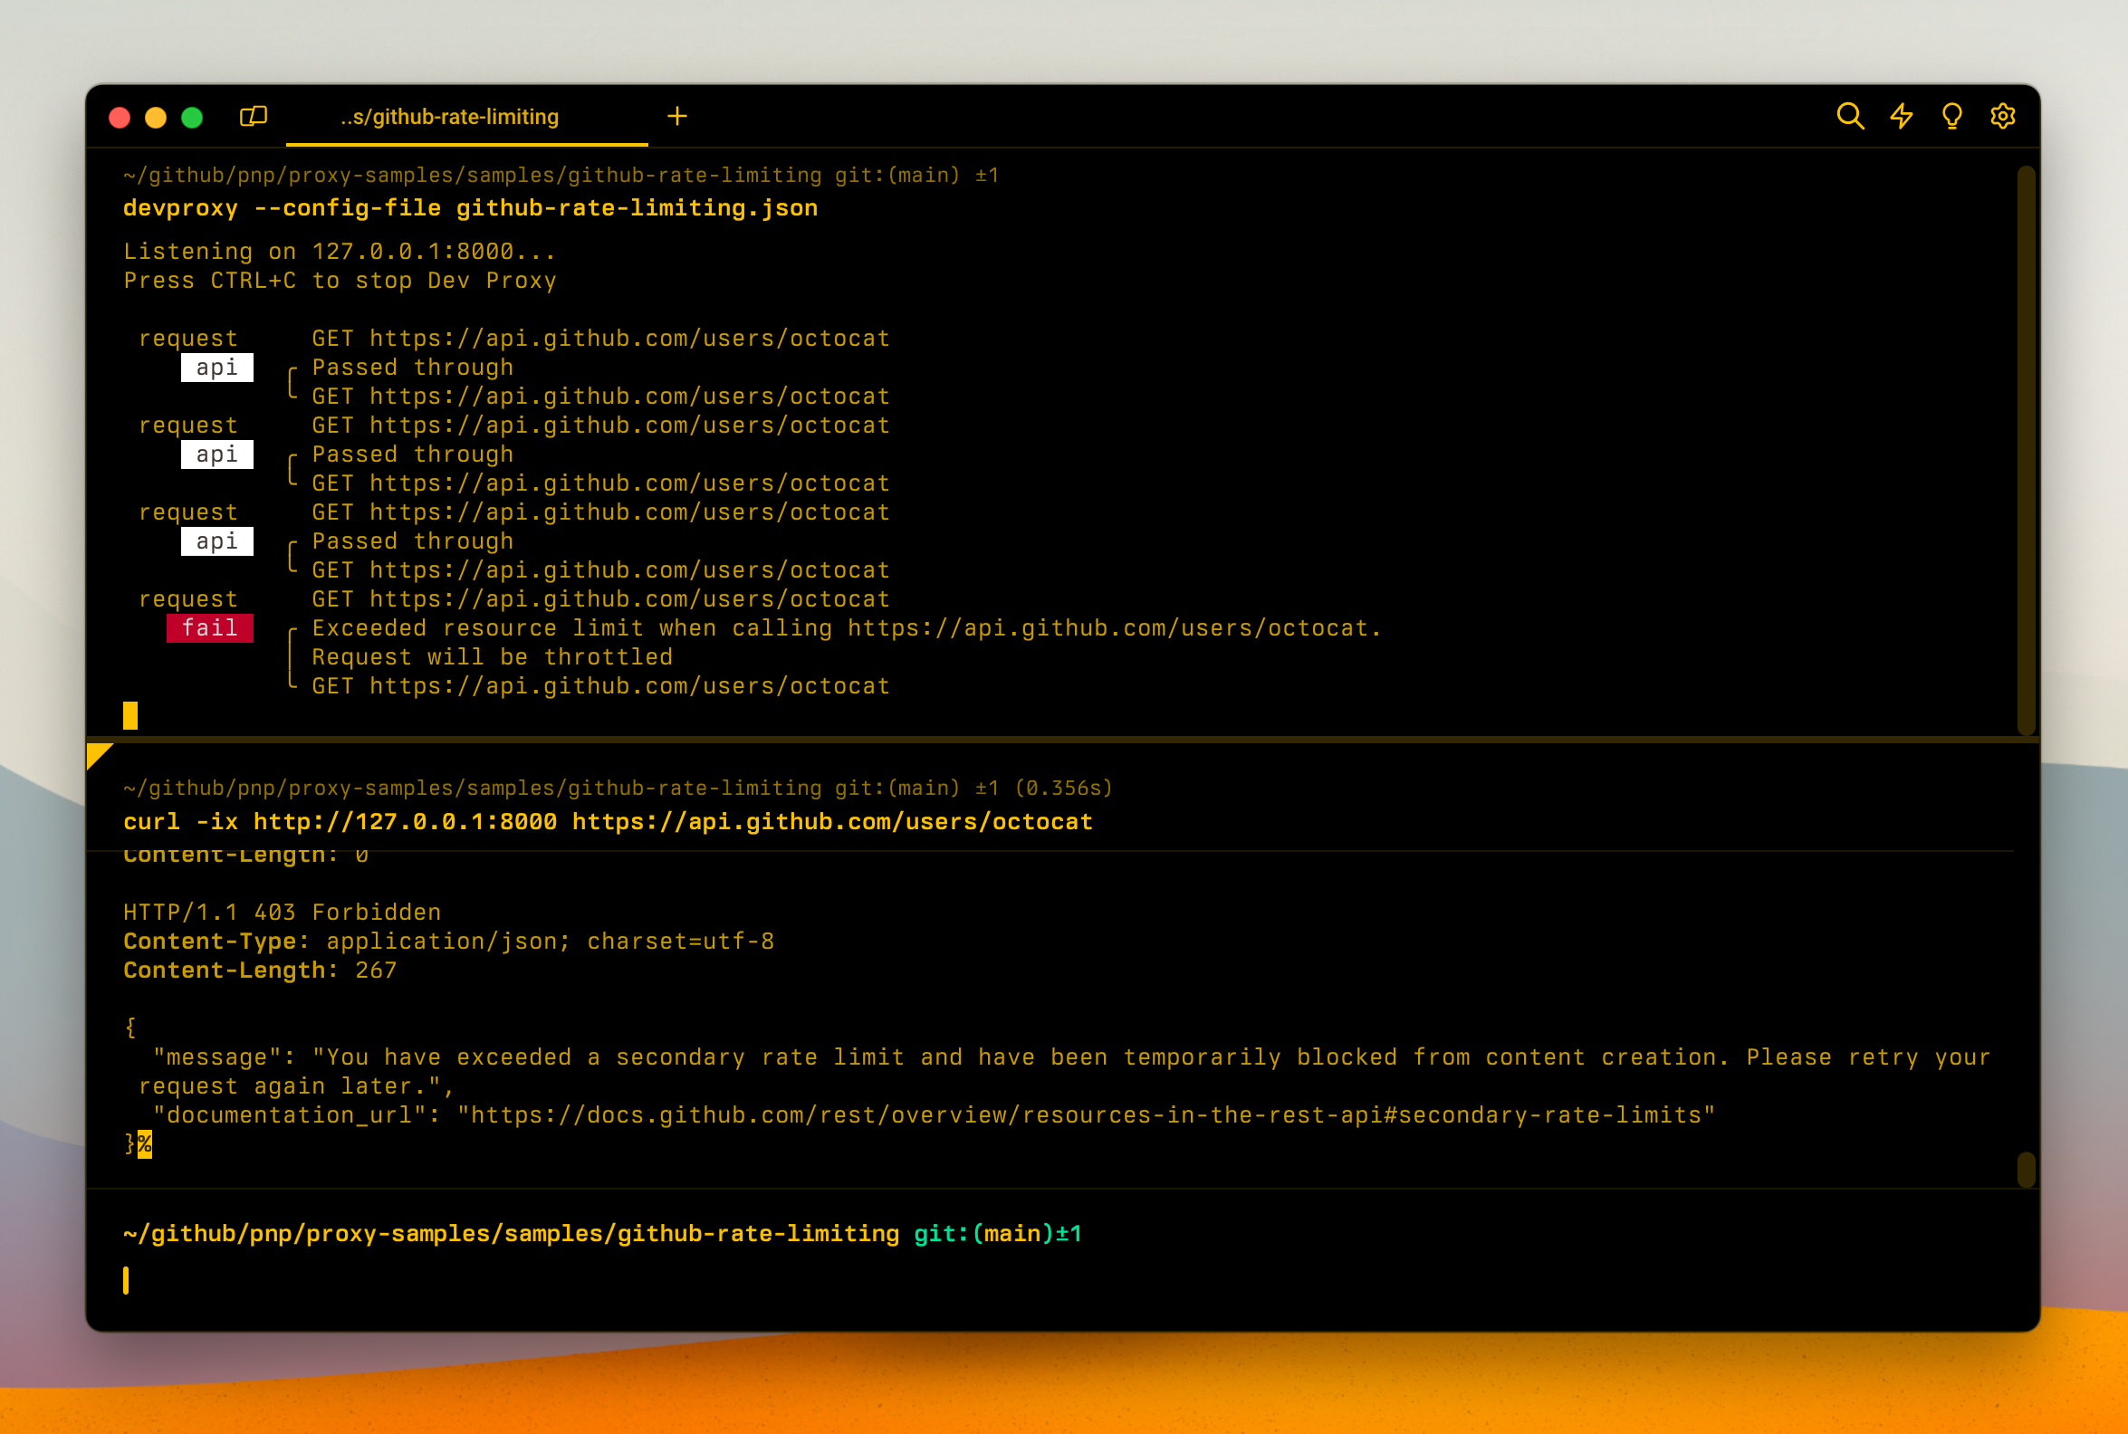This screenshot has height=1434, width=2128.
Task: Click the overlapping-windows icon beside the traffic lights
Action: coord(254,116)
